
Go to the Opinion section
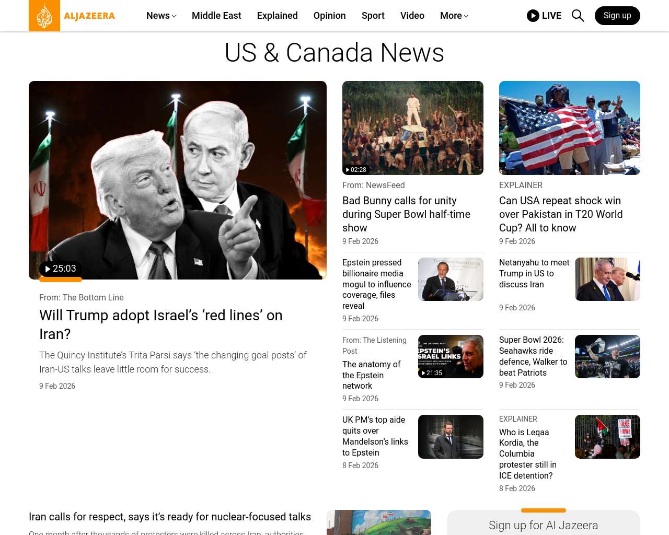[329, 16]
